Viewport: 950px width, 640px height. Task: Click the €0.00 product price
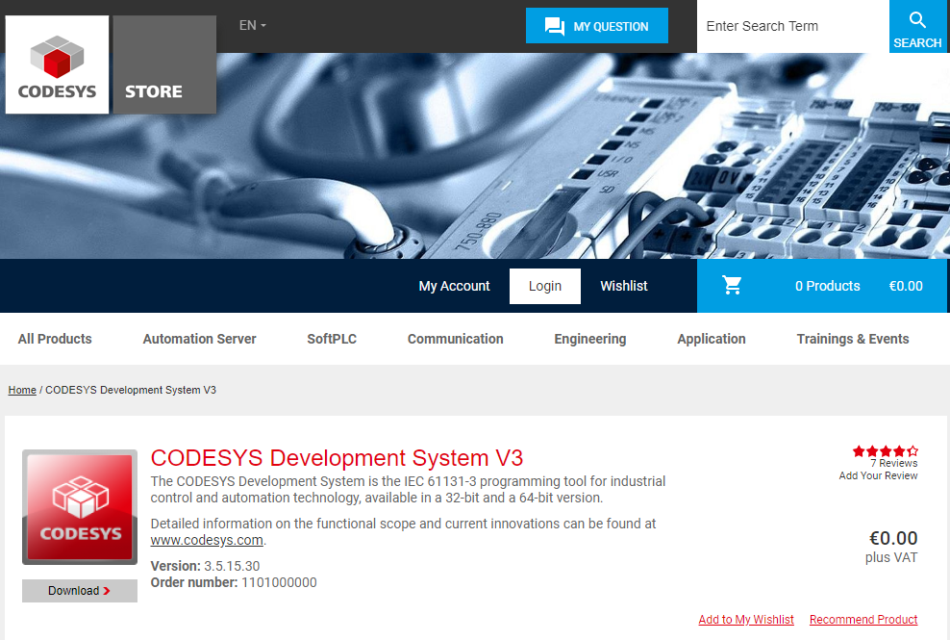[x=893, y=538]
